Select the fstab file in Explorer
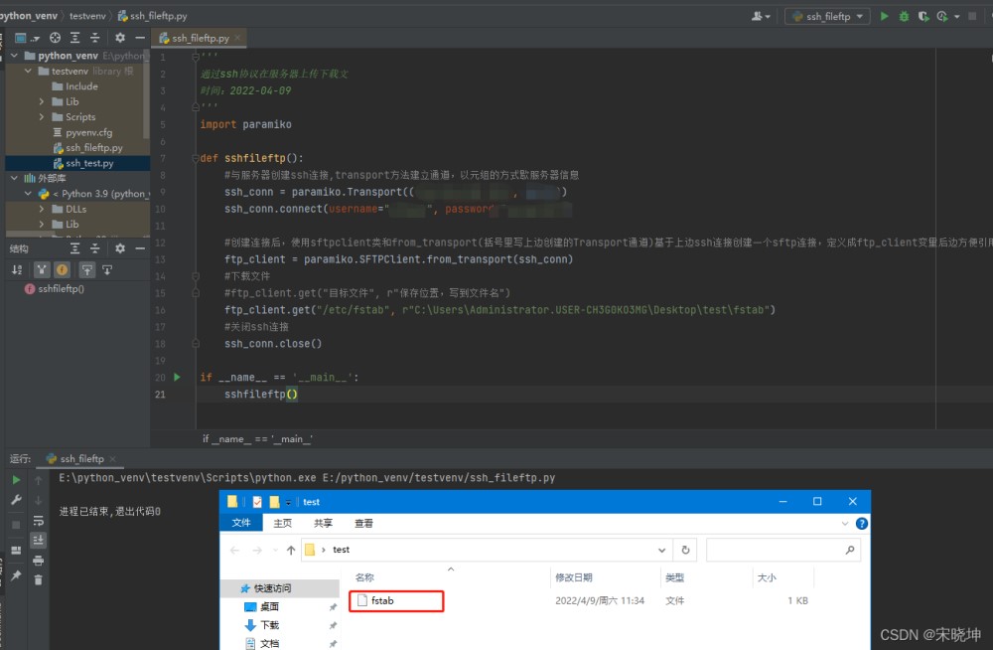The height and width of the screenshot is (650, 993). 396,600
